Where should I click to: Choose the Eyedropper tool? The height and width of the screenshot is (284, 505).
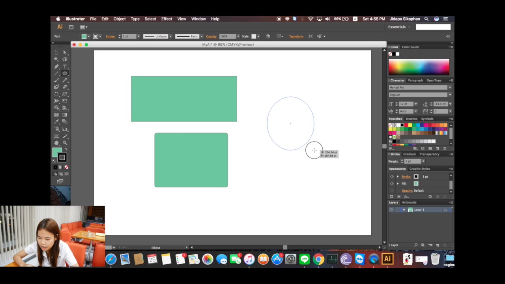(56, 121)
